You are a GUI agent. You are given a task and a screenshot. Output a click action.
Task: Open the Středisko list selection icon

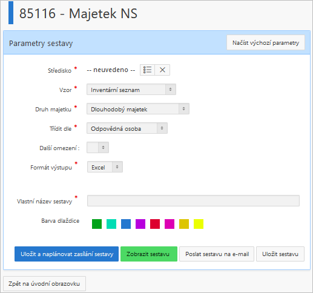tap(147, 70)
